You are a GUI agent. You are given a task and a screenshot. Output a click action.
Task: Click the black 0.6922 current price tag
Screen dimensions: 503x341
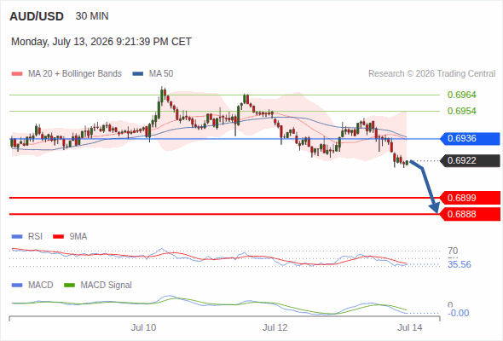pos(470,160)
